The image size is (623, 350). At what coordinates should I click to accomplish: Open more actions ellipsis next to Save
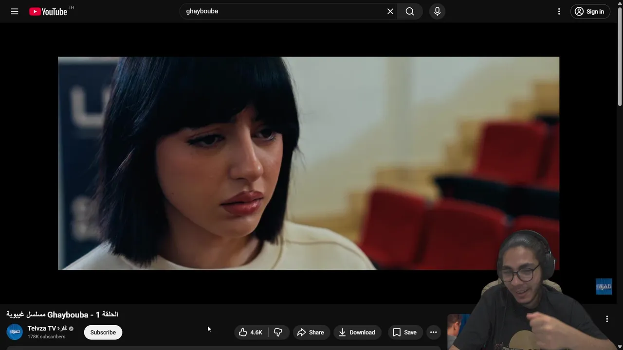(433, 332)
